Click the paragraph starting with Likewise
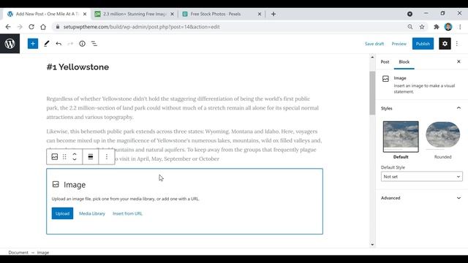The image size is (468, 263). coord(184,145)
